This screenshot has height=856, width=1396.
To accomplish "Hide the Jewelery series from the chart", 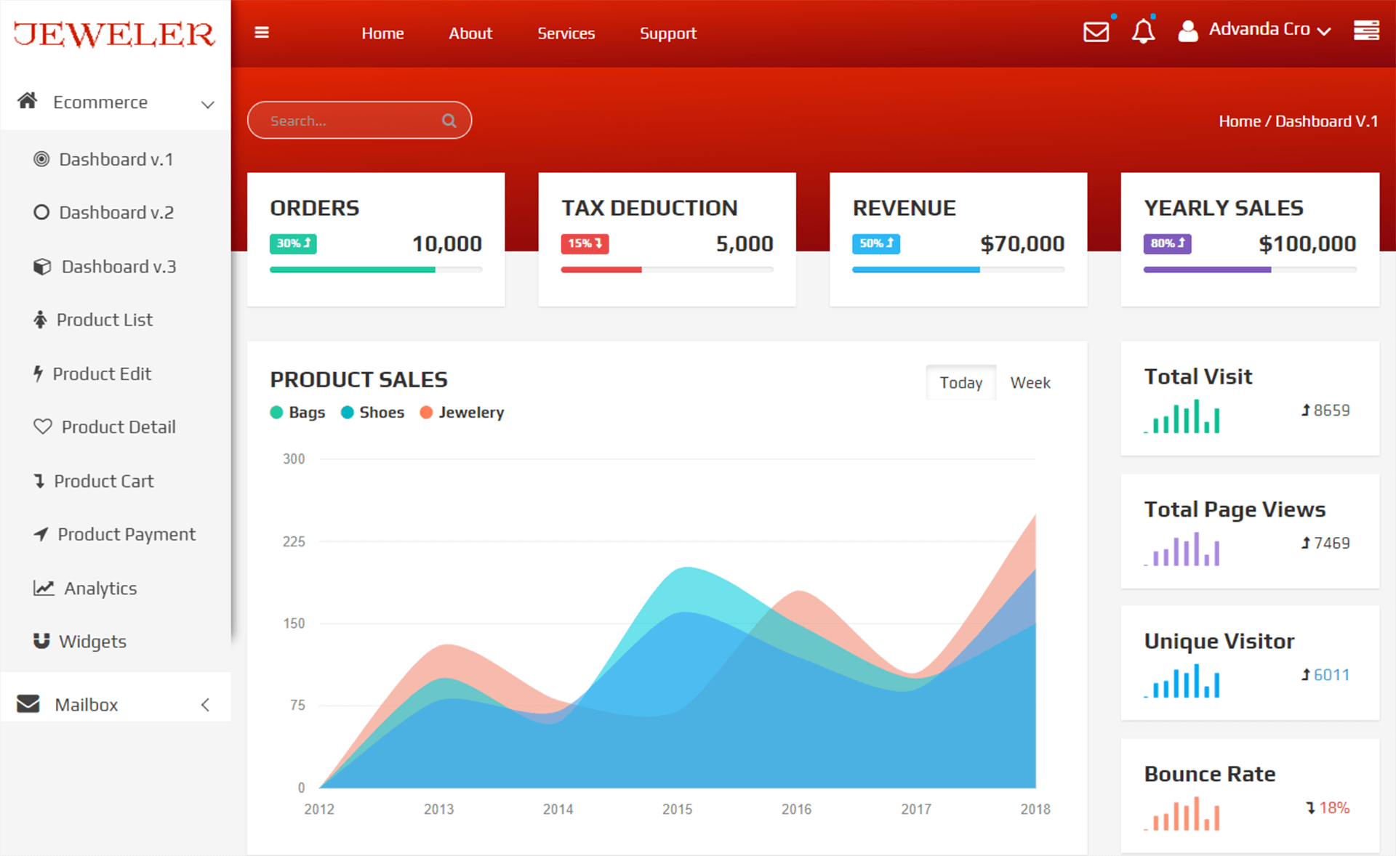I will point(462,412).
